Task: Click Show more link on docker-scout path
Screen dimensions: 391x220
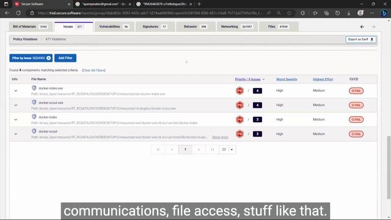Action: 220,137
